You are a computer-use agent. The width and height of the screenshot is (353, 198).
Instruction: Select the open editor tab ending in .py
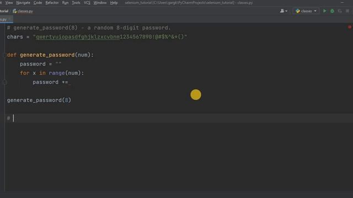pyautogui.click(x=6, y=20)
